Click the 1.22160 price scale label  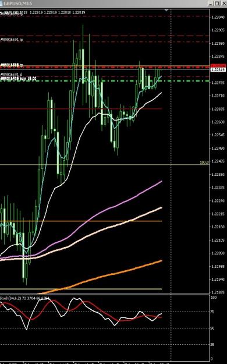(218, 227)
